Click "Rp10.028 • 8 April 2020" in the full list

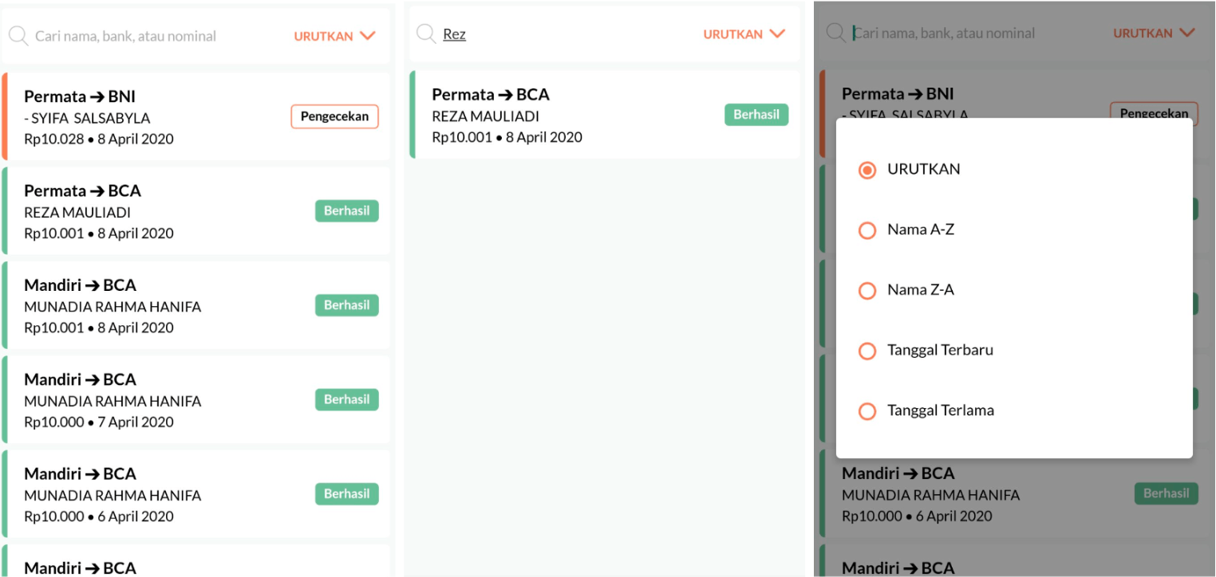(x=99, y=139)
